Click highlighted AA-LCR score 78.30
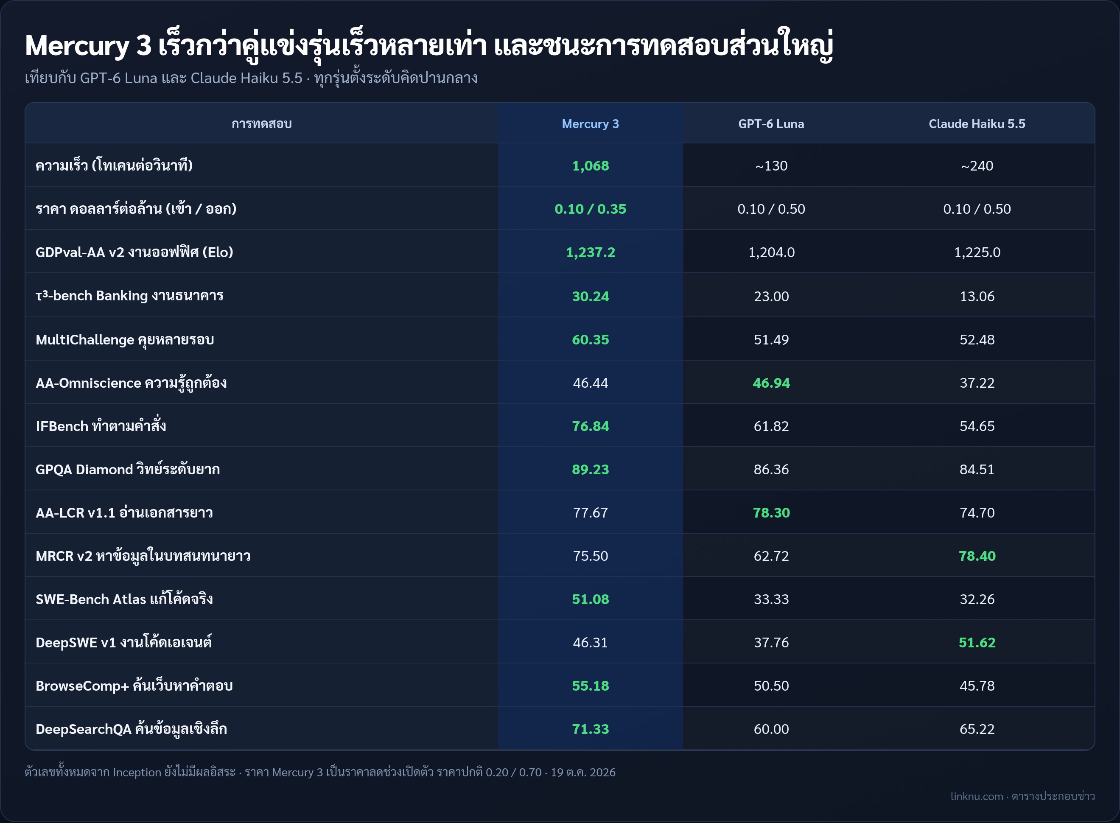Image resolution: width=1120 pixels, height=823 pixels. 771,512
